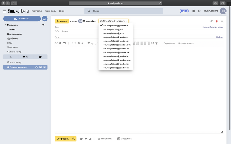Attach a file using the toolbar paperclip
This screenshot has width=231, height=144.
click(x=56, y=43)
